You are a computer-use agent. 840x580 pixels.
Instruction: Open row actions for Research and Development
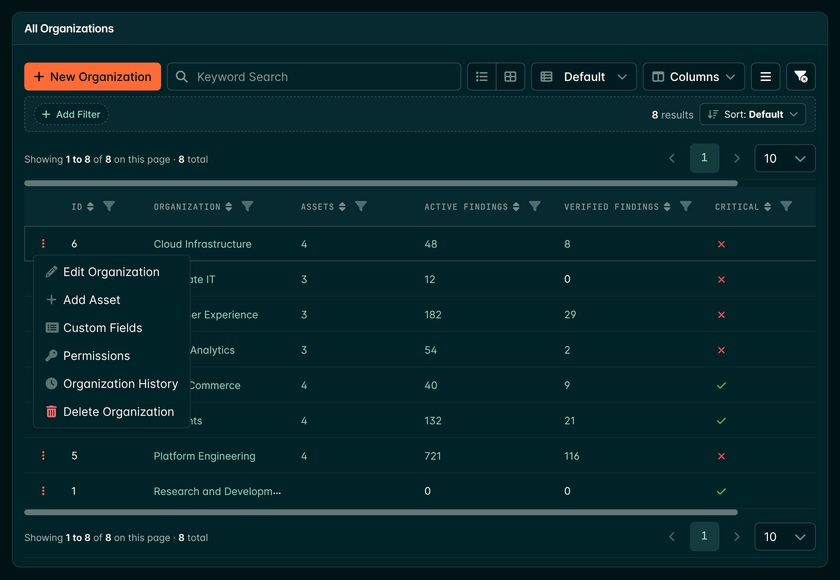tap(43, 491)
